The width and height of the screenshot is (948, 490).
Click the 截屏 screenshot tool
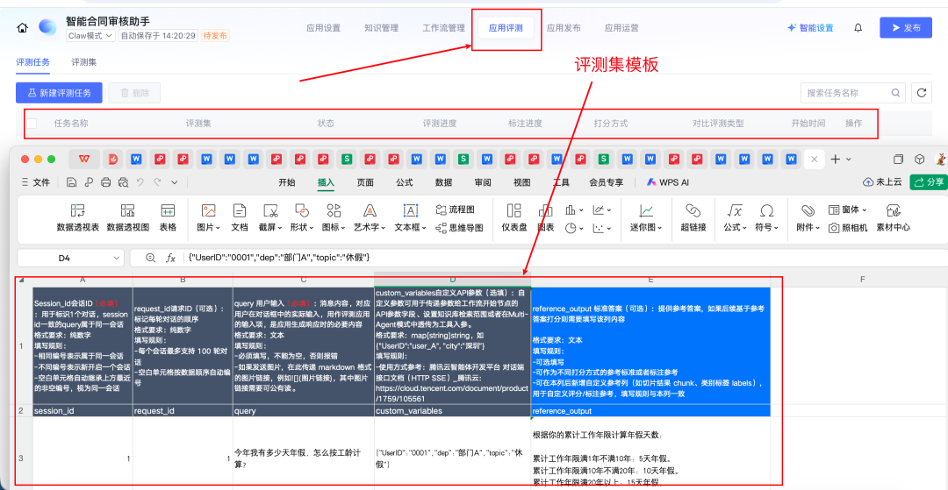pyautogui.click(x=270, y=218)
